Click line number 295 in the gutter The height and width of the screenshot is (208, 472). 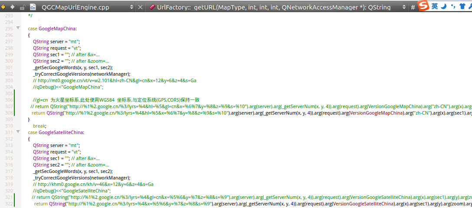point(9,29)
